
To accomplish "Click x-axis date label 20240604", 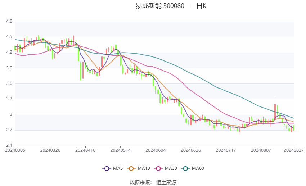I will click(156, 150).
